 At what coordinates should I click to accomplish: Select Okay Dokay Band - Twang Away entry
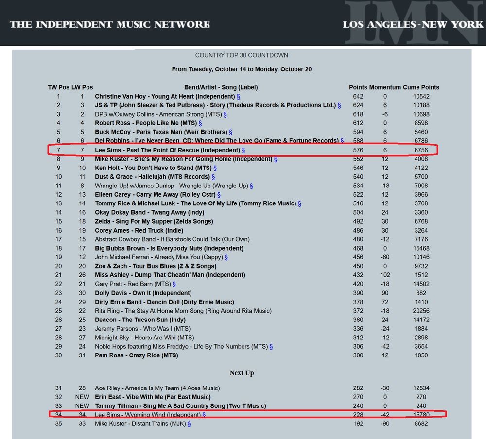point(149,213)
